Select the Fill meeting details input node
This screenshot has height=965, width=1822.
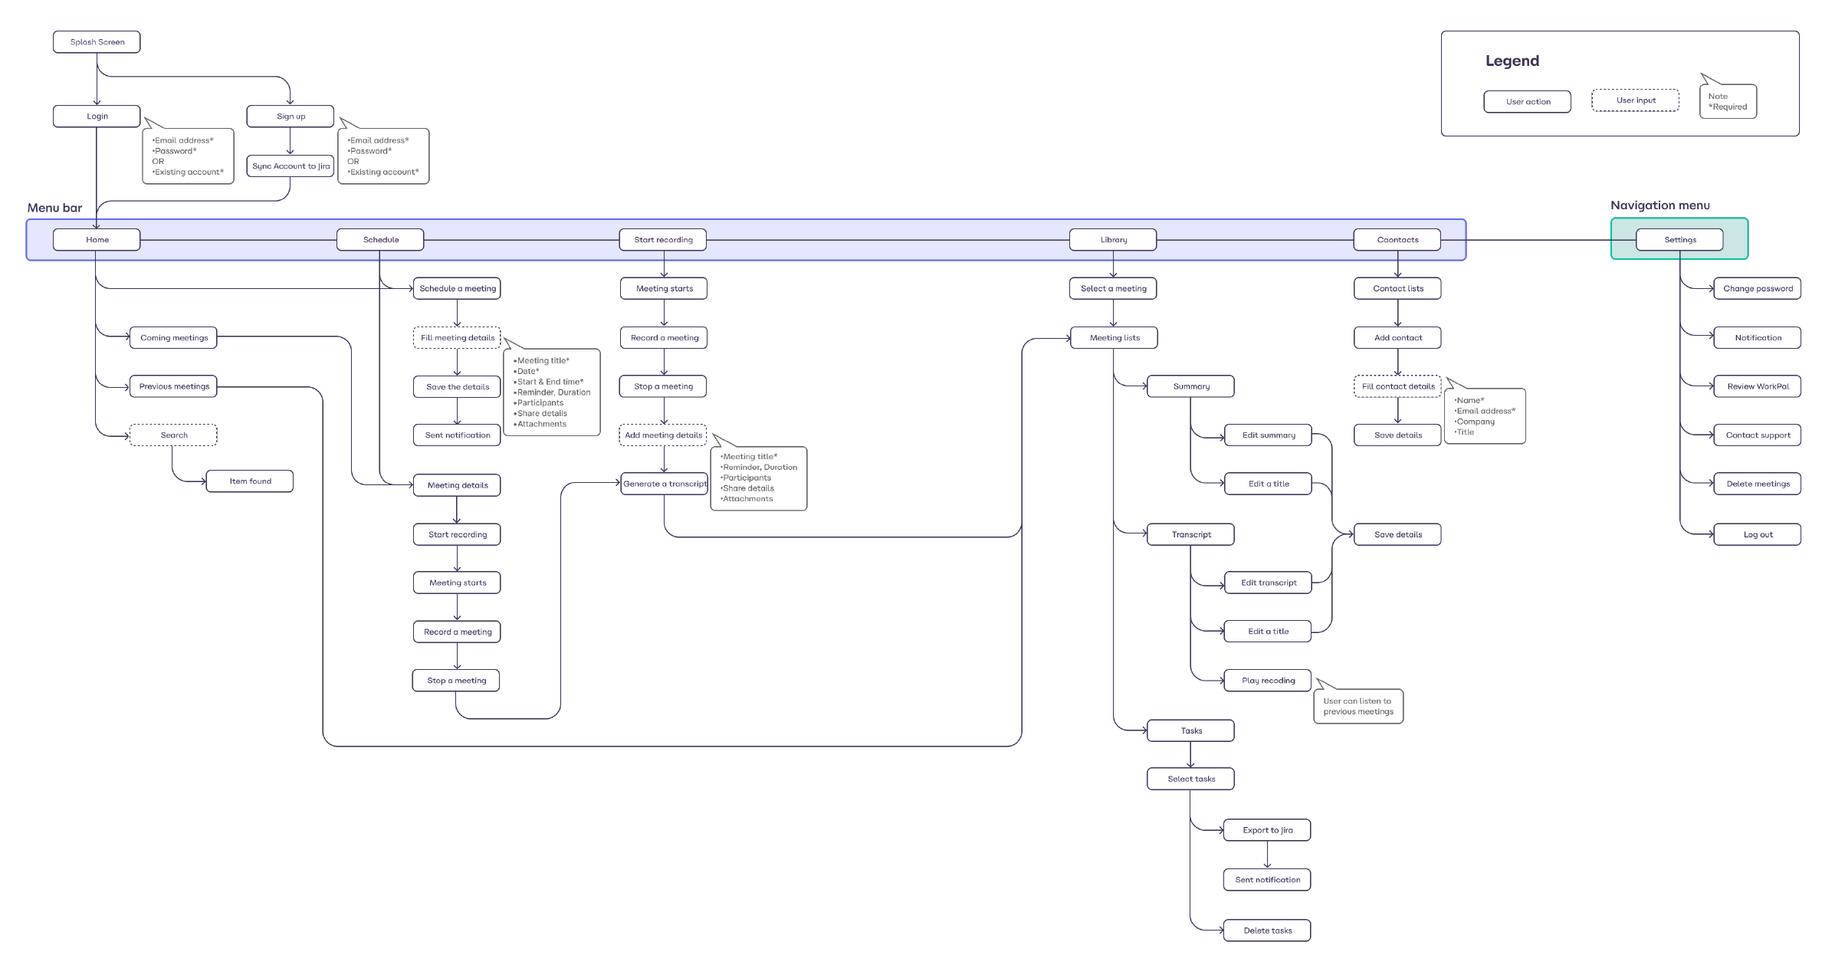[456, 337]
